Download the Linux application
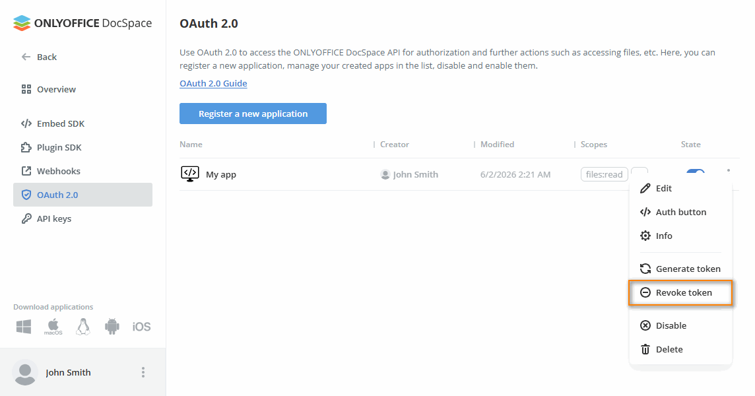Viewport: 755px width, 396px height. point(82,327)
